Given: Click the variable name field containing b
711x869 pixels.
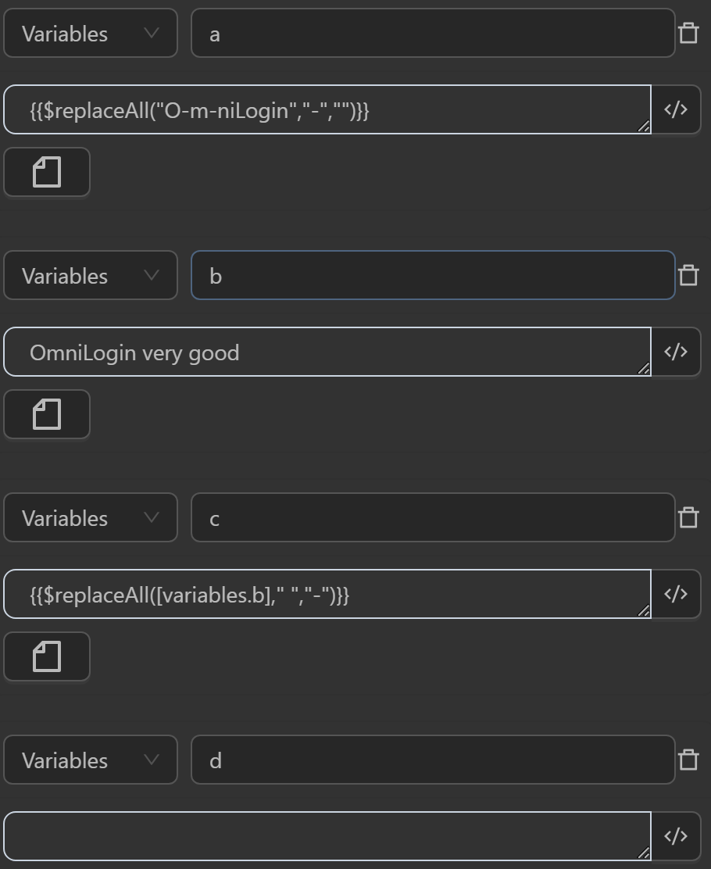Looking at the screenshot, I should coord(432,275).
